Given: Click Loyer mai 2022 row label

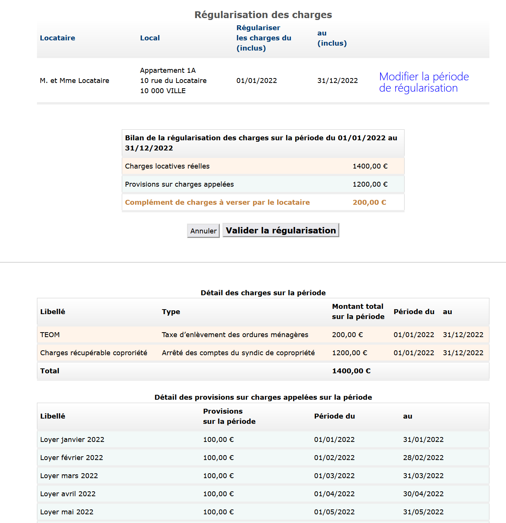Looking at the screenshot, I should click(x=67, y=512).
